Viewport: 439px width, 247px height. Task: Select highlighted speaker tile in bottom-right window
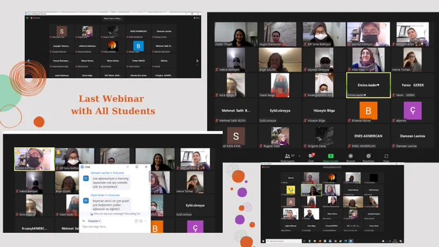point(311,190)
